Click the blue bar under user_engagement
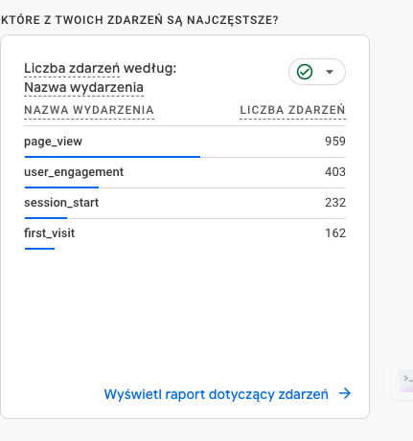 pyautogui.click(x=61, y=187)
